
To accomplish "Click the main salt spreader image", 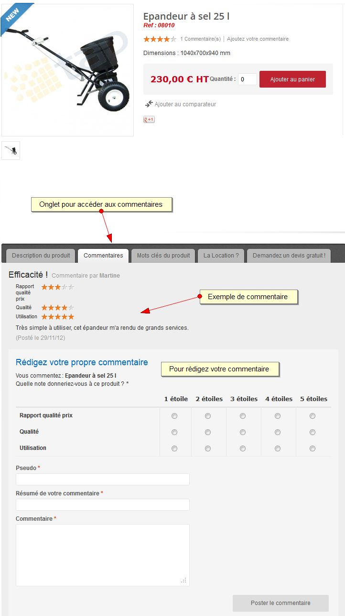I will click(67, 70).
